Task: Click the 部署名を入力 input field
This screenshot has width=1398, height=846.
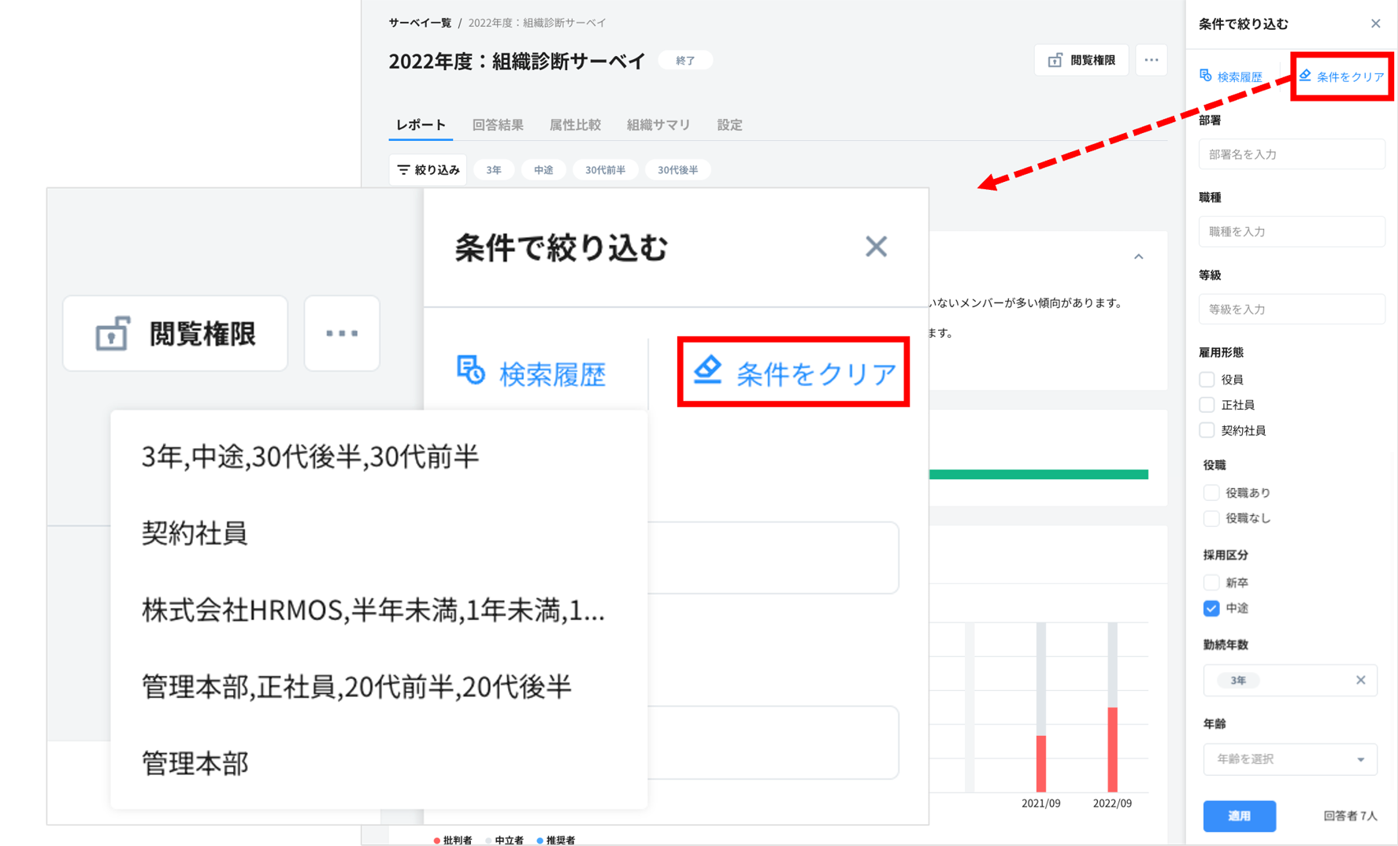Action: click(x=1291, y=154)
